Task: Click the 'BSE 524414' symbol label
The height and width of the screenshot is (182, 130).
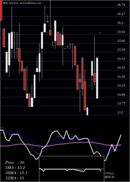Action: pyautogui.click(x=10, y=3)
